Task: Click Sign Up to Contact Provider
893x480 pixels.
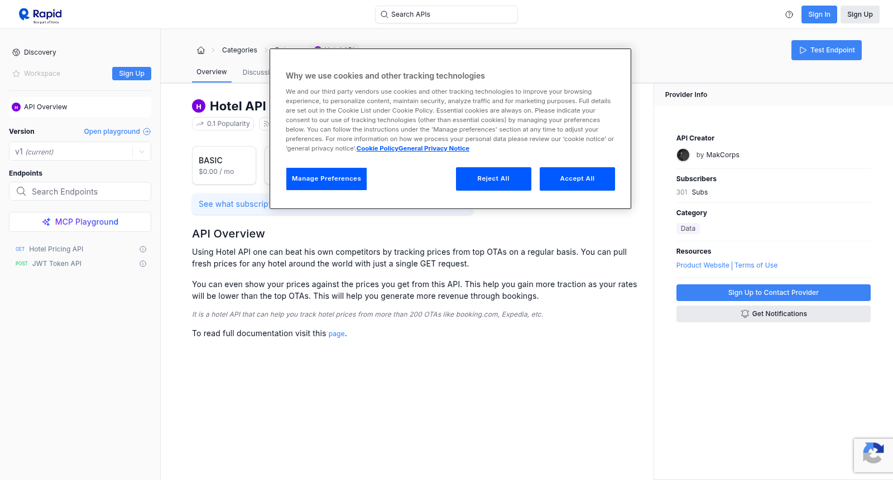Action: click(773, 293)
